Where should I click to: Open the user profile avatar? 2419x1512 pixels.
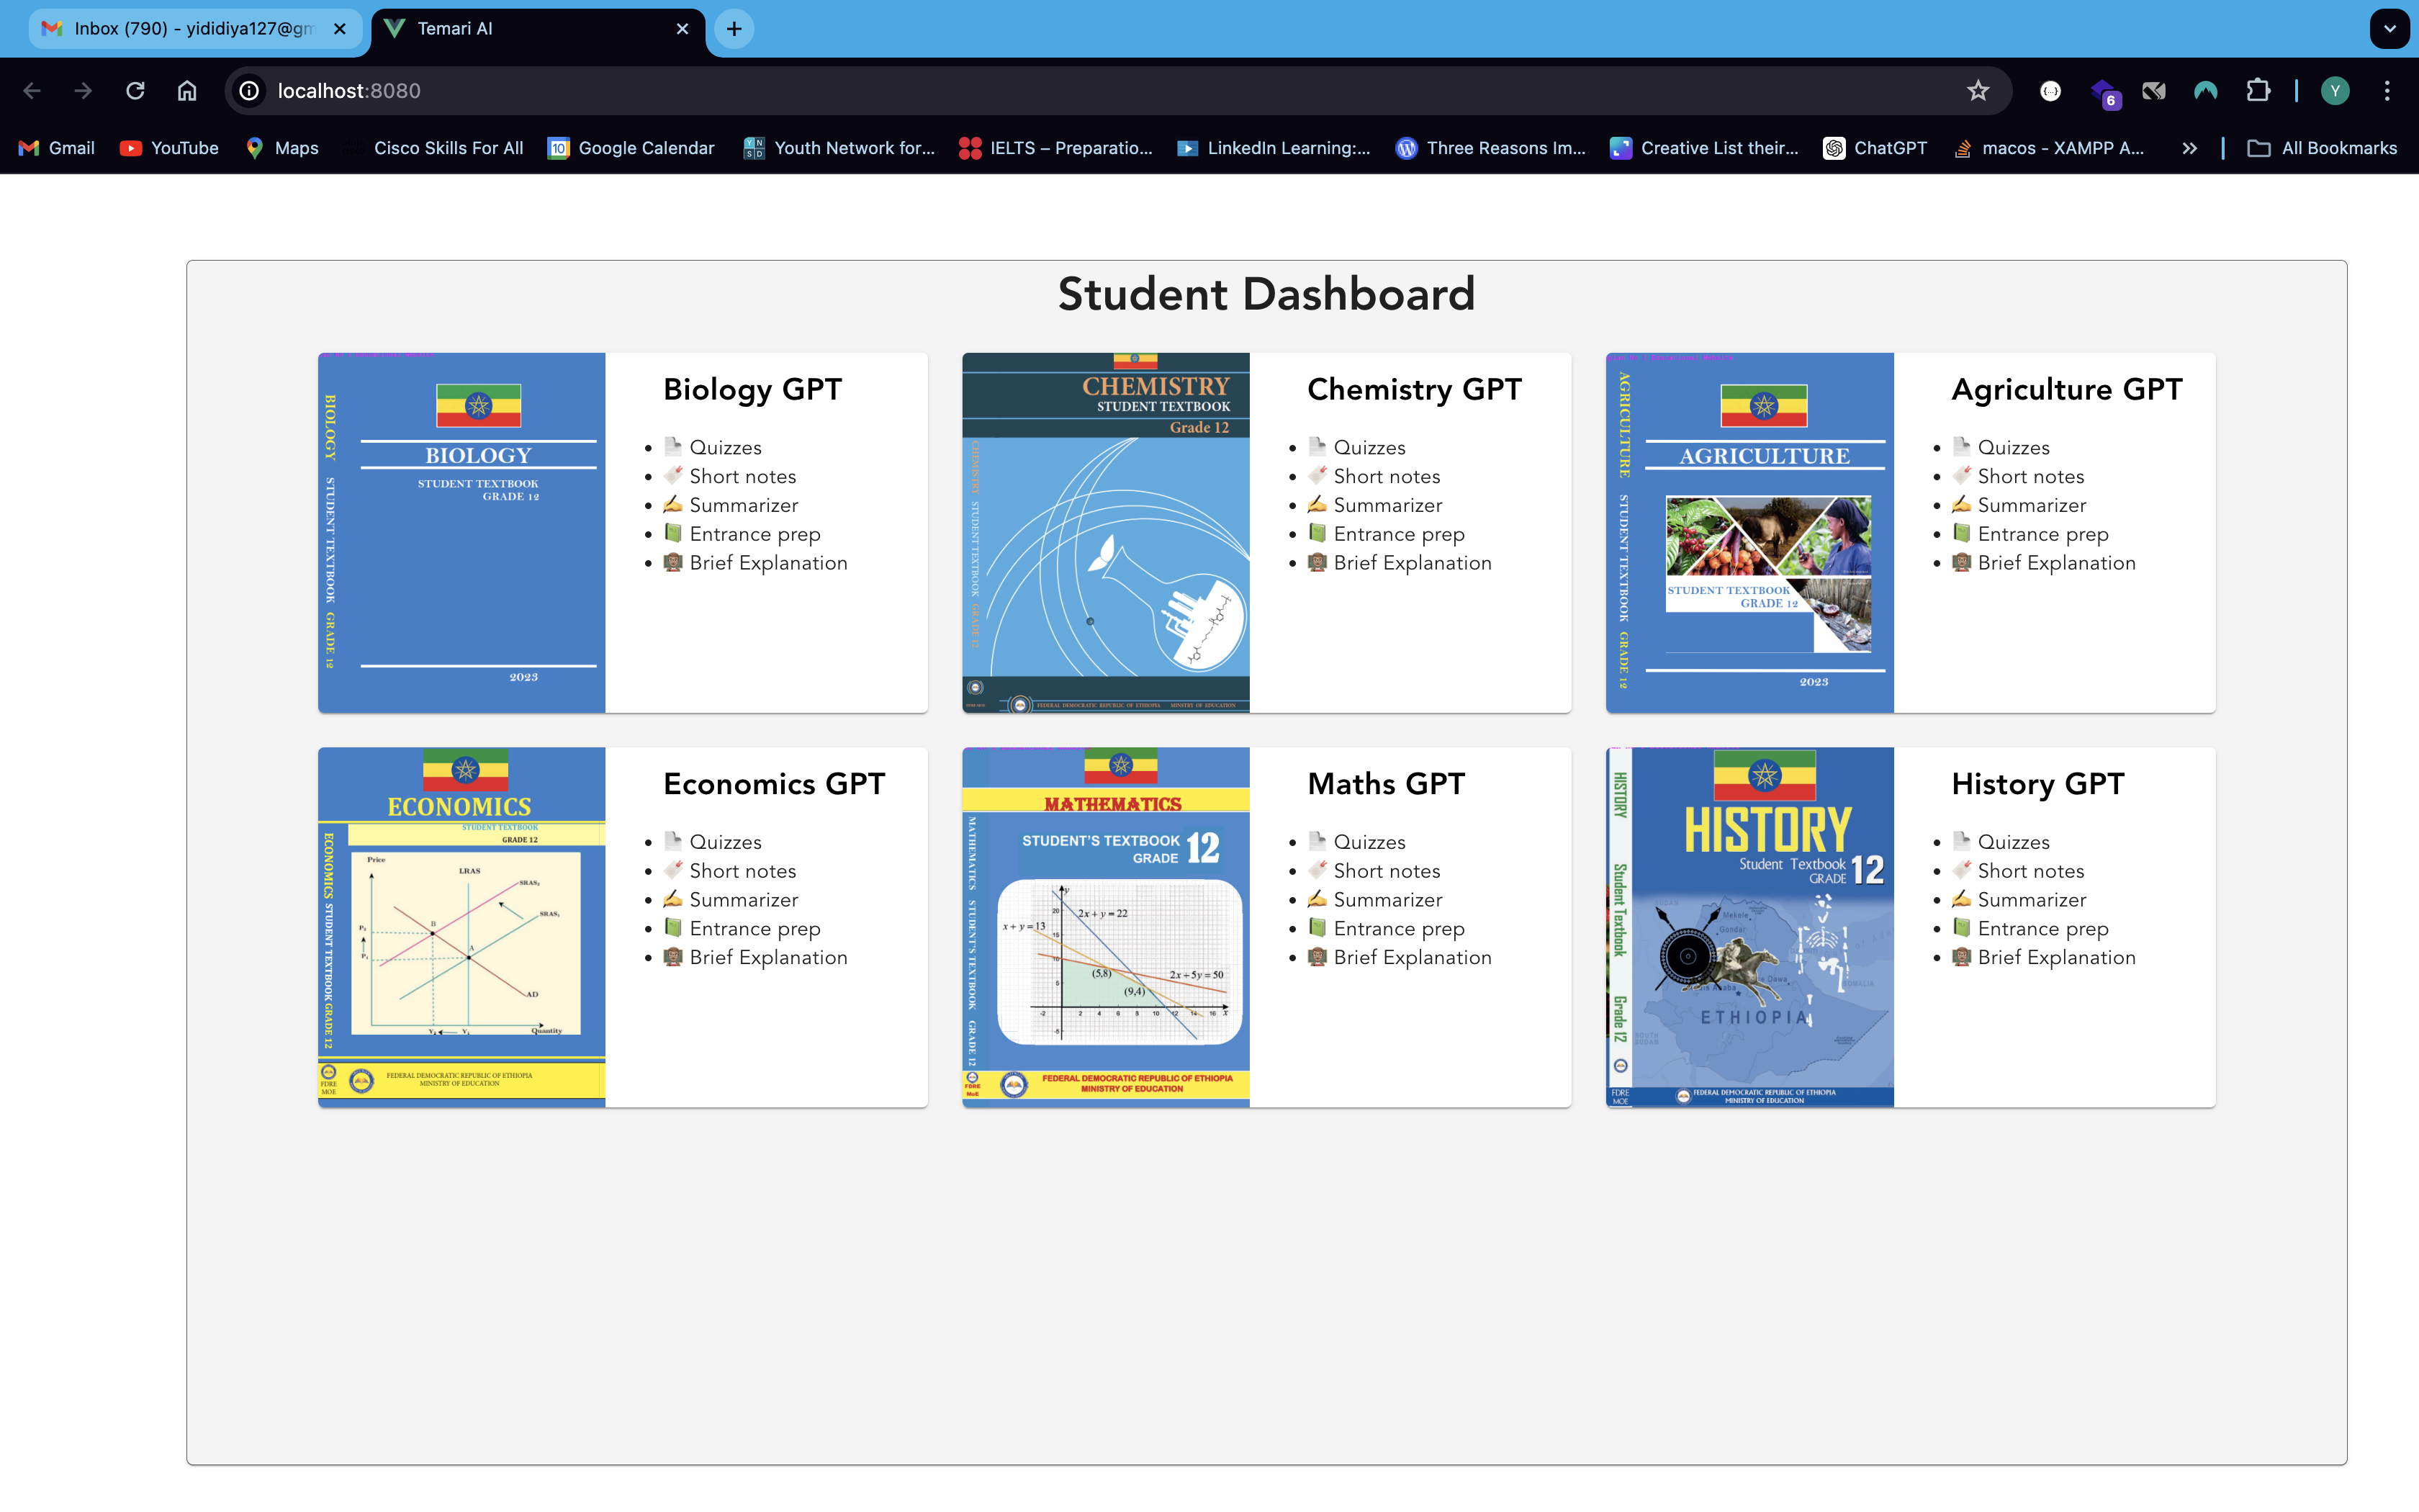2335,91
